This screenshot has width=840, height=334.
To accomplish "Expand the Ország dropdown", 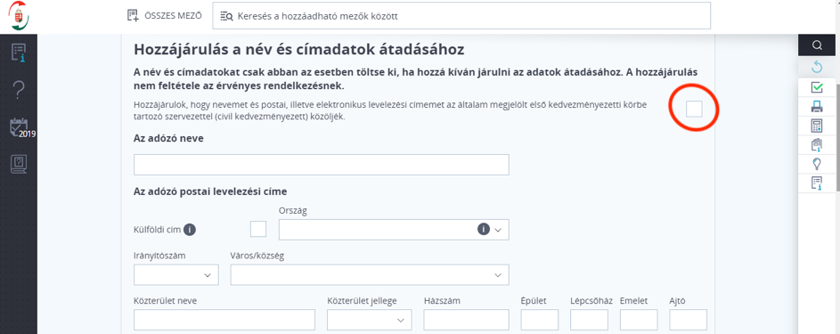I will pos(394,230).
